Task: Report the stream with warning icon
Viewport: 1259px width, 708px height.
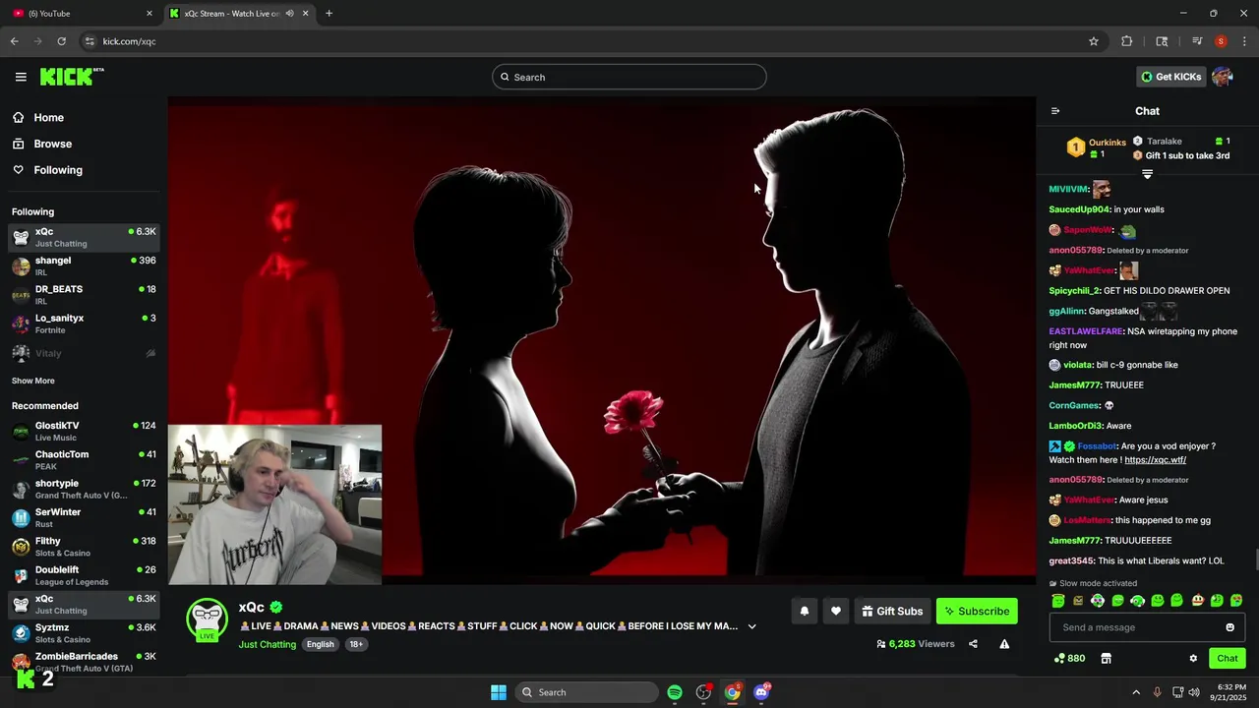Action: click(1004, 644)
